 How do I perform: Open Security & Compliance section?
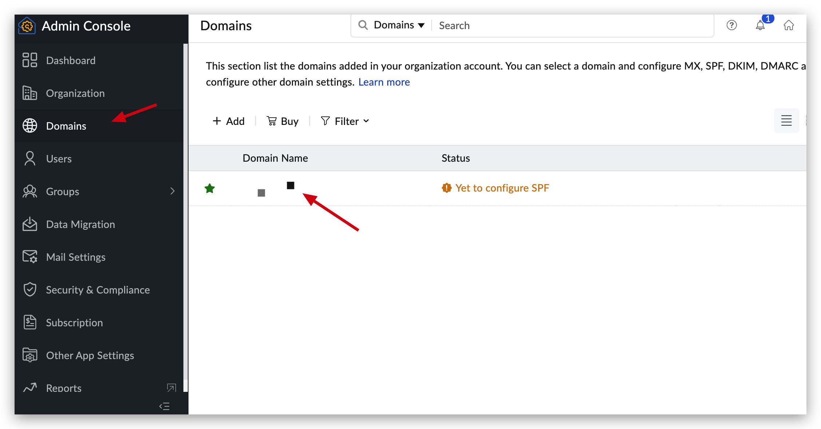98,290
